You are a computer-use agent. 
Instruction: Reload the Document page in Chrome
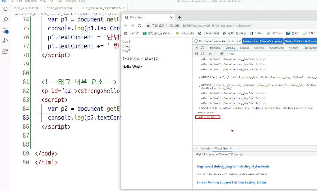coord(139,26)
